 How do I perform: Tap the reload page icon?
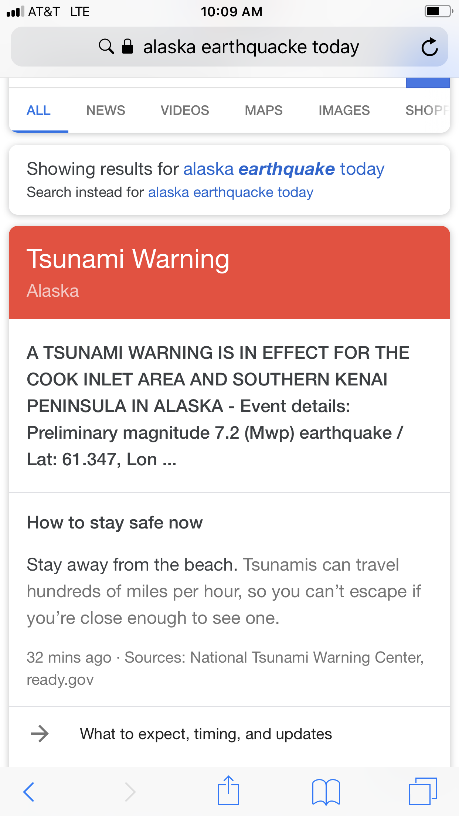click(429, 47)
